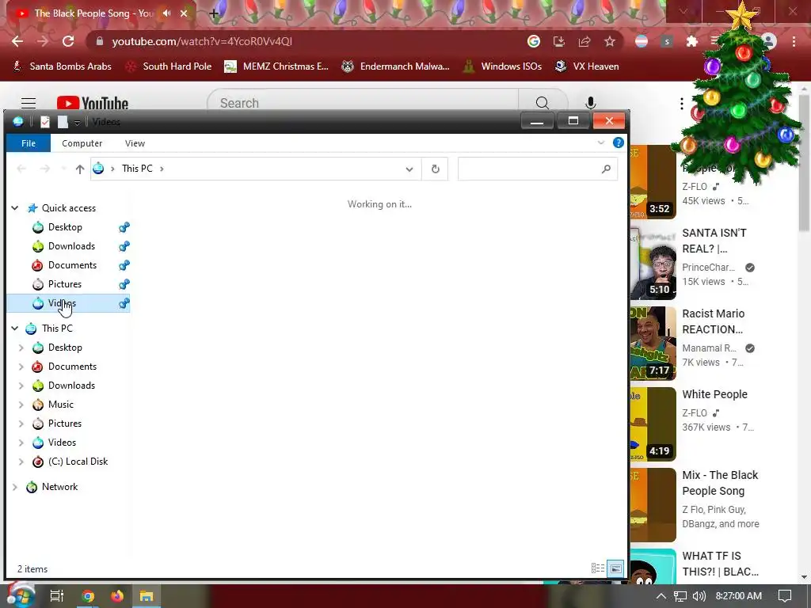Switch to large icons view layout
This screenshot has width=811, height=608.
click(x=615, y=568)
